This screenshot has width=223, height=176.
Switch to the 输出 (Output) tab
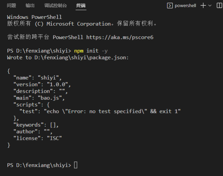point(30,6)
